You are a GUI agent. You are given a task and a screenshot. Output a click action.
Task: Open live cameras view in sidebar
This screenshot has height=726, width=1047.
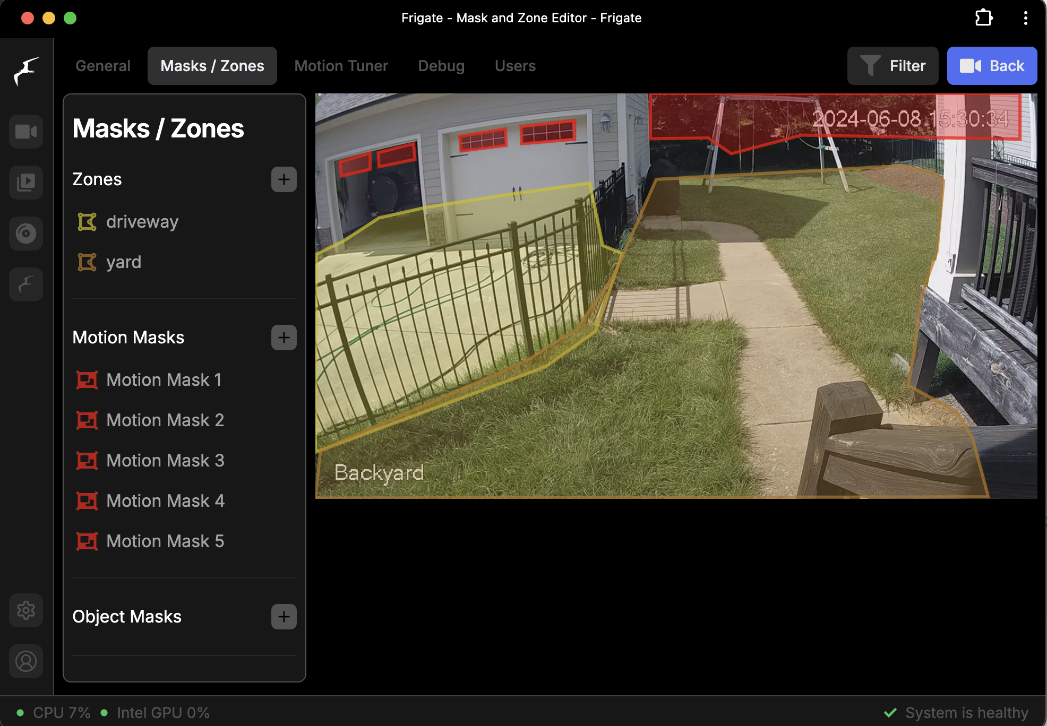[x=26, y=132]
